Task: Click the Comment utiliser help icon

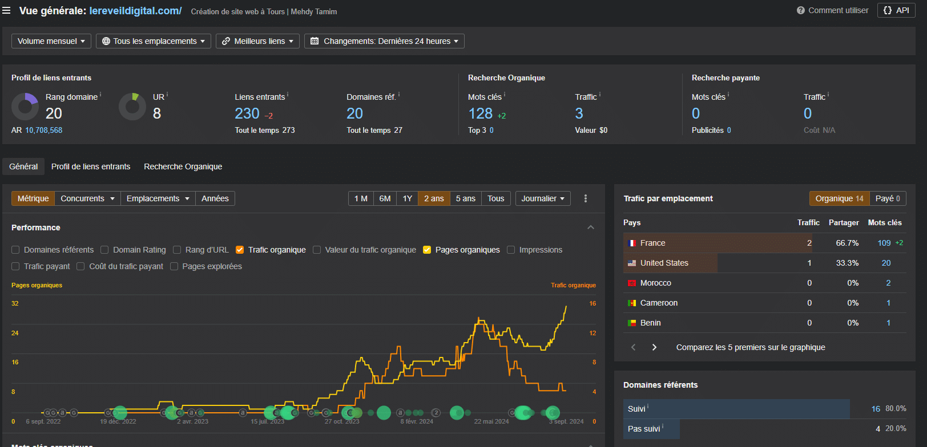Action: pyautogui.click(x=801, y=10)
